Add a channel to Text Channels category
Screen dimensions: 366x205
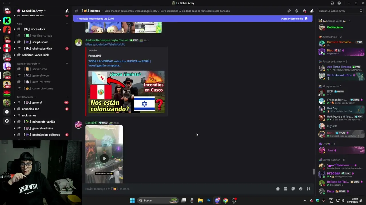(67, 97)
